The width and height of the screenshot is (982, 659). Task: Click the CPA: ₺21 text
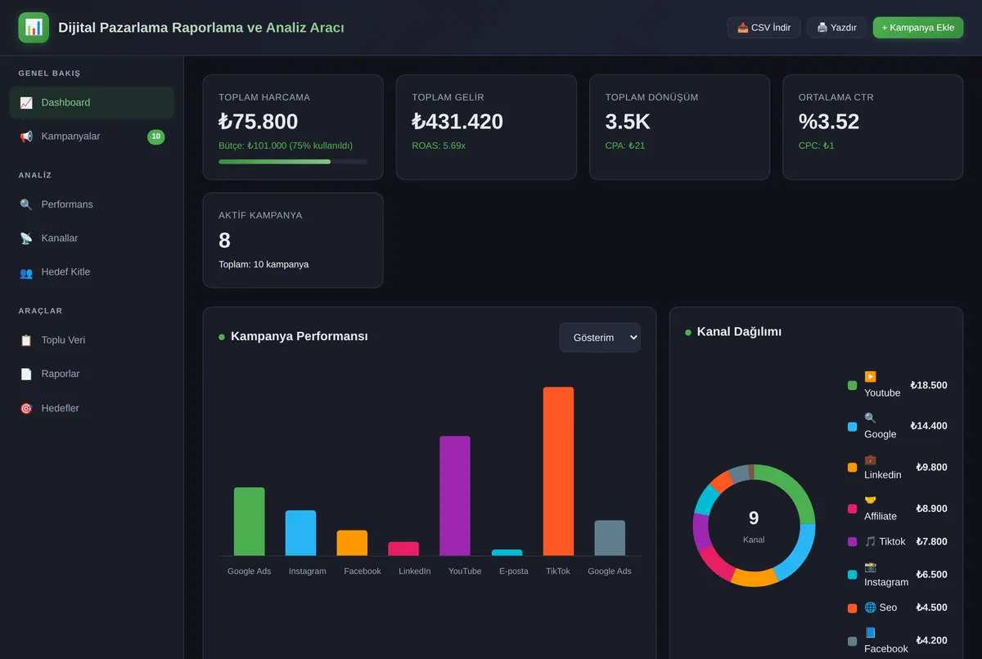tap(625, 146)
